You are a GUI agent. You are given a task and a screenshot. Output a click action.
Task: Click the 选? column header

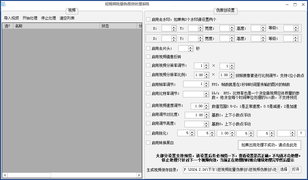8,26
